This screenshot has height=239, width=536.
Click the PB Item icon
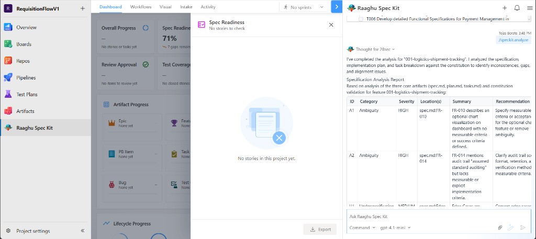(x=111, y=154)
